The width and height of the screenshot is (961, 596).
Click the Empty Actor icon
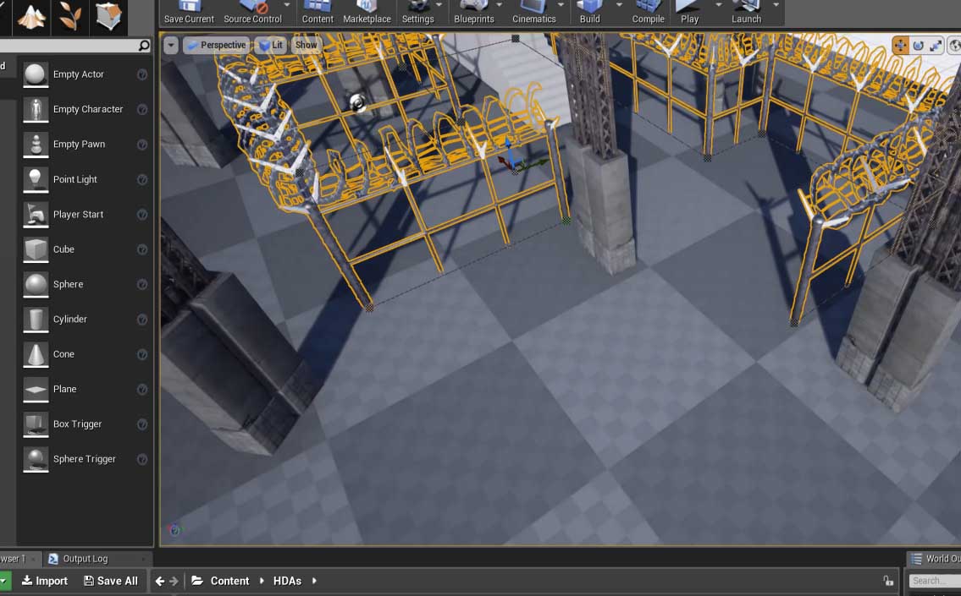coord(36,74)
